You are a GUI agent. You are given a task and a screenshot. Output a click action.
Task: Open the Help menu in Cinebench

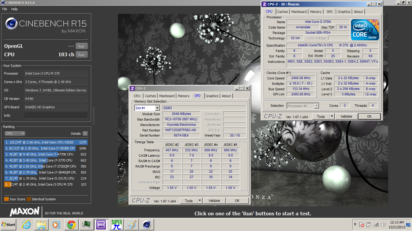(x=14, y=9)
